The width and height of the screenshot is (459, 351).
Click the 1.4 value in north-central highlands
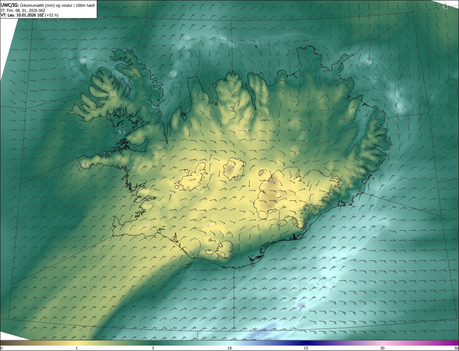(241, 130)
